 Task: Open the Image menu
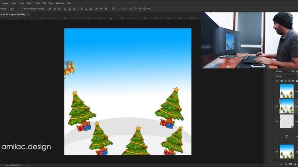point(6,3)
